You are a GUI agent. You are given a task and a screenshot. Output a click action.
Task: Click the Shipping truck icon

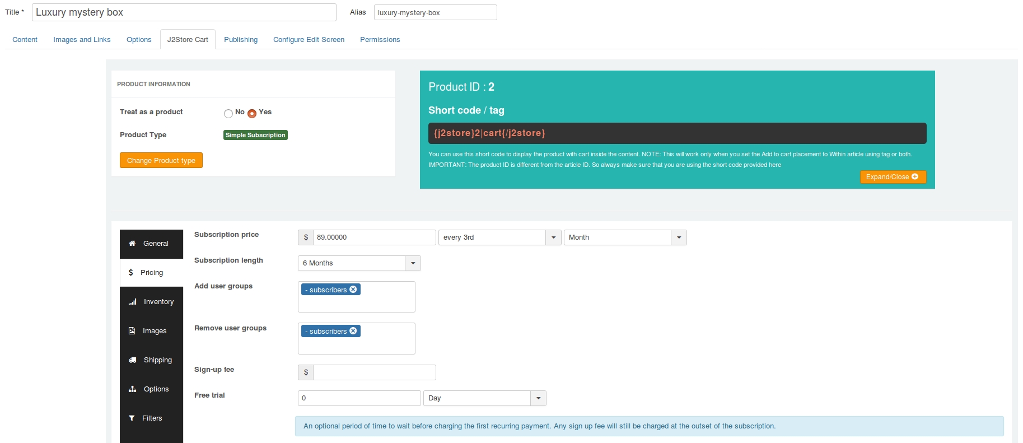coord(133,360)
